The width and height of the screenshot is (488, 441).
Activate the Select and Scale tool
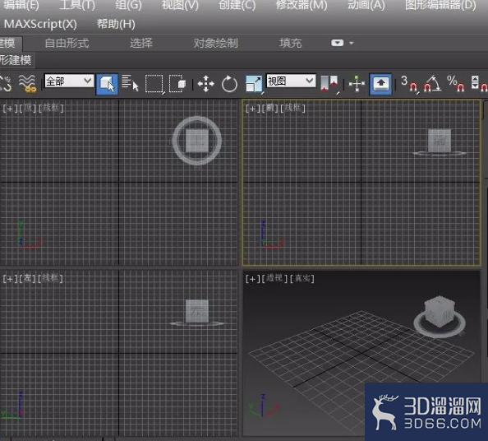click(x=254, y=84)
